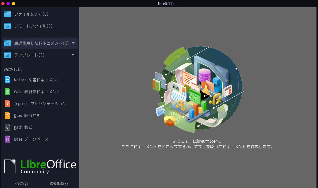Click the Remote Files globe folder icon
This screenshot has height=188, width=318.
click(x=8, y=26)
